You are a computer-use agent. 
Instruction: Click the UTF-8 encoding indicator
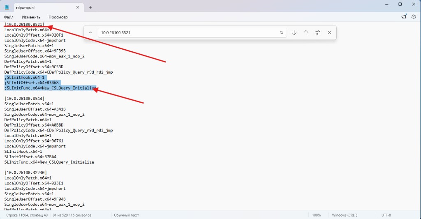pos(386,215)
